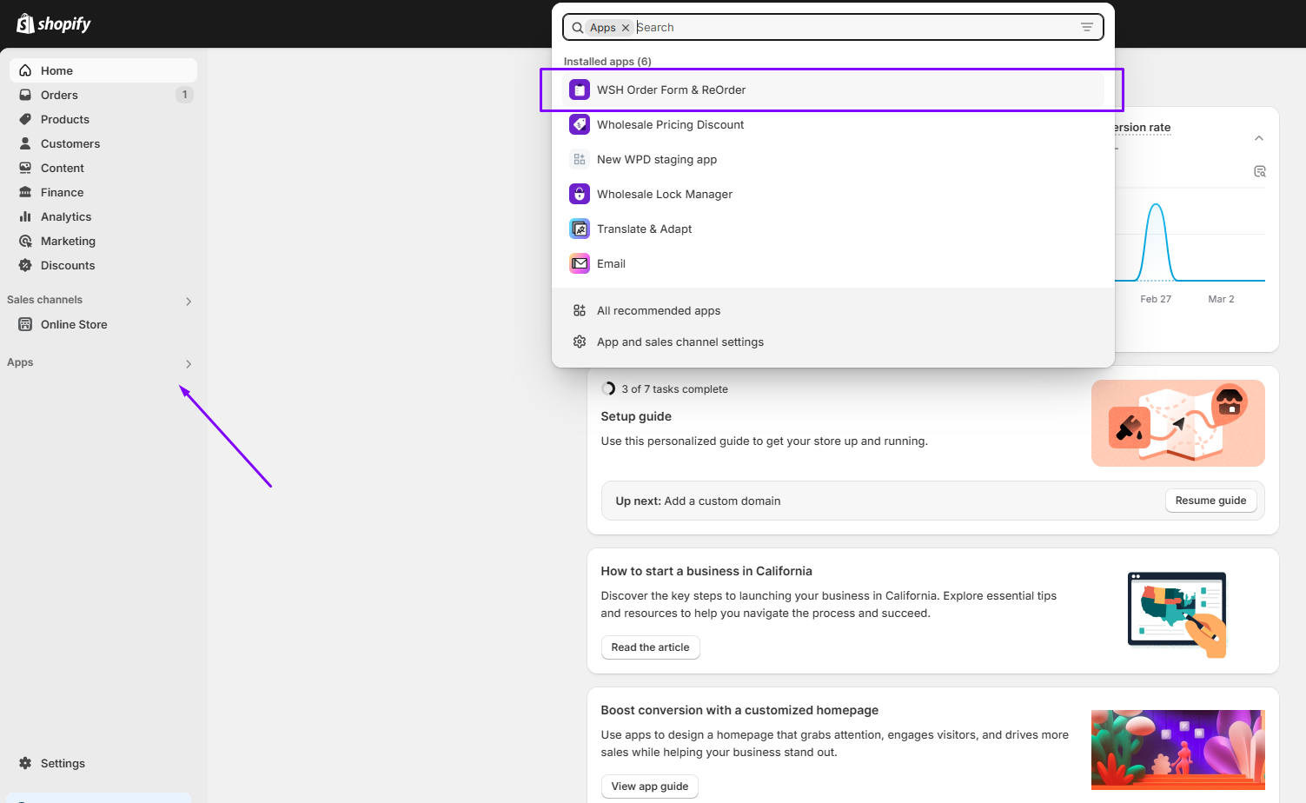Click the Orders count badge
Viewport: 1306px width, 803px height.
(184, 95)
